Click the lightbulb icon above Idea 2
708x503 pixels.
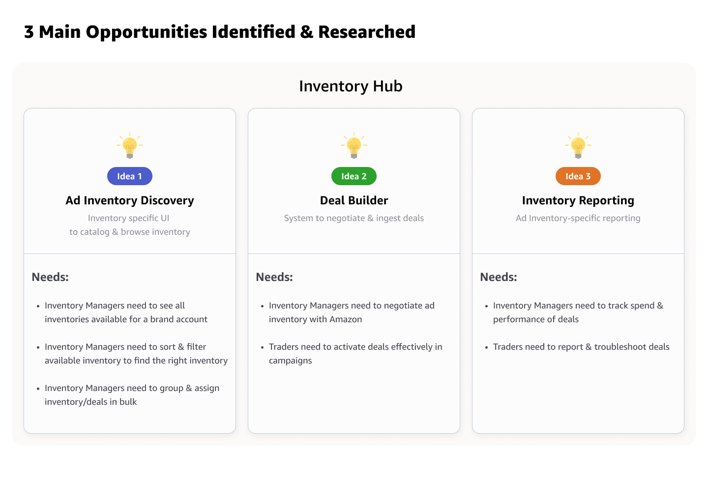coord(354,145)
